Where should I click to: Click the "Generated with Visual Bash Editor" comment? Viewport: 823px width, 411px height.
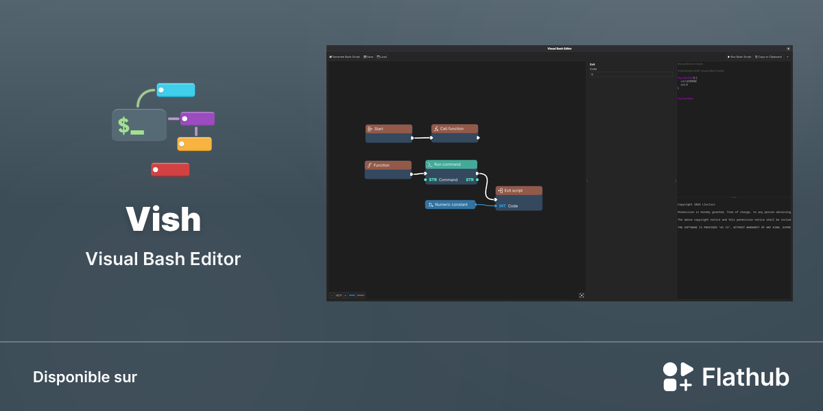click(701, 71)
